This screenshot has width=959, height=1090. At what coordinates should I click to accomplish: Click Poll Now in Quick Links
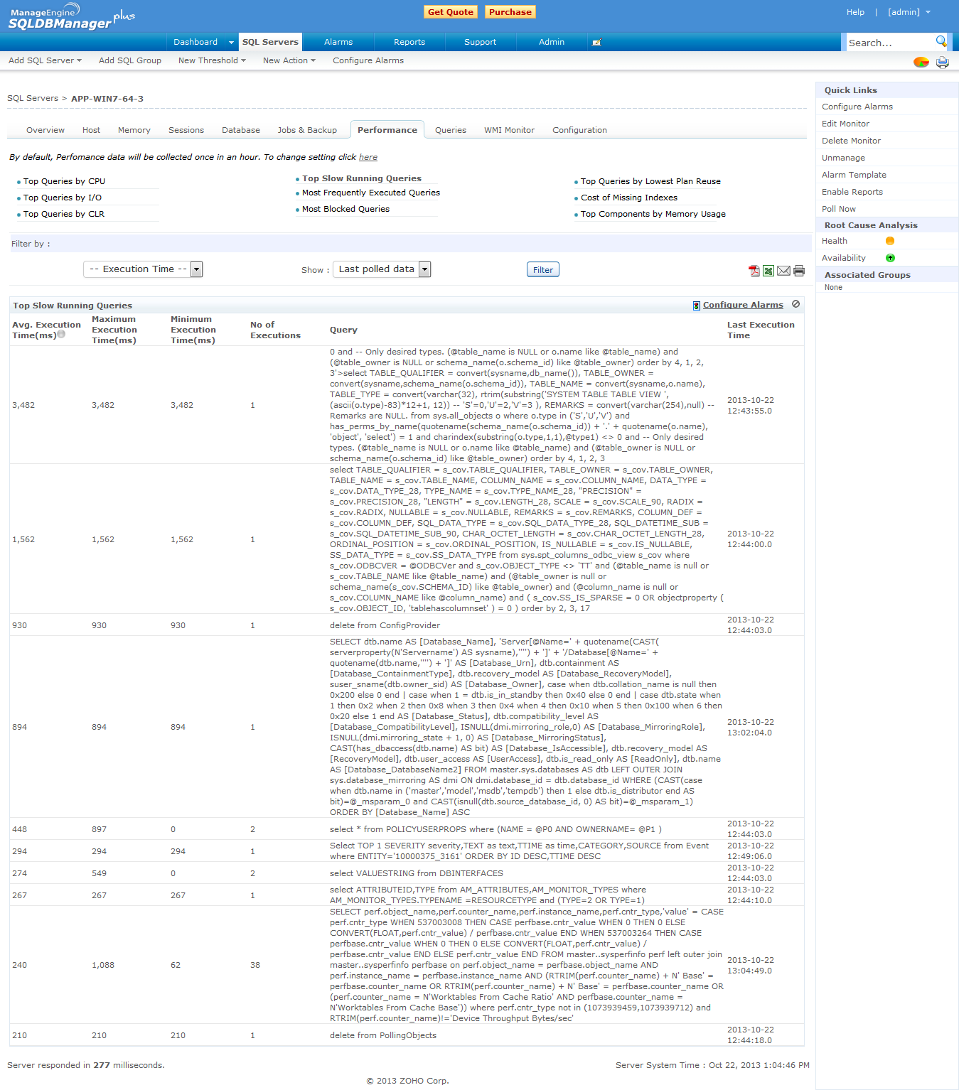coord(839,209)
